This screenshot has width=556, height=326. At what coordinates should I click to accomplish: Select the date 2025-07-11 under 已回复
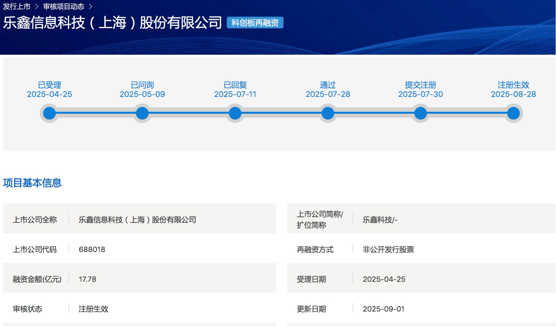tap(235, 94)
